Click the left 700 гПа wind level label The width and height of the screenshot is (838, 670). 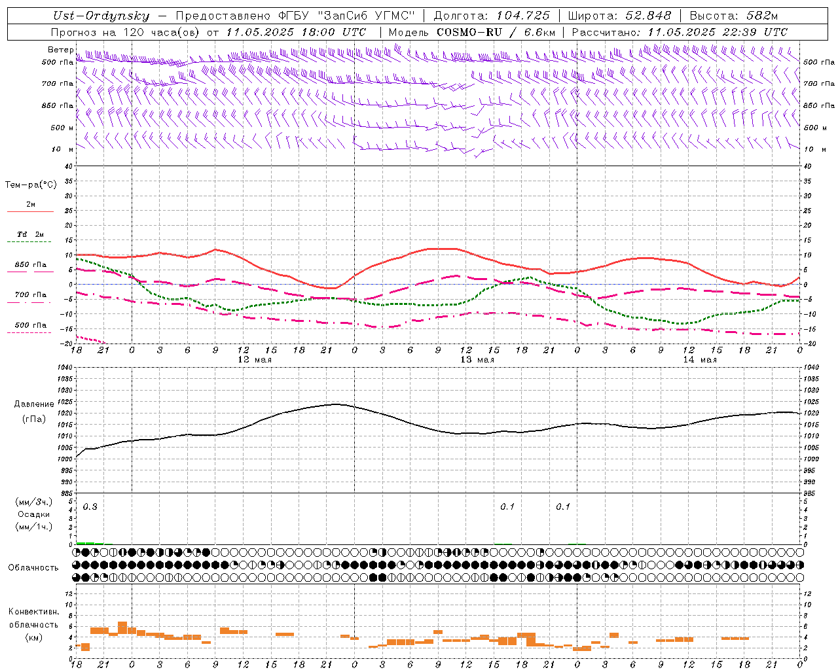57,84
